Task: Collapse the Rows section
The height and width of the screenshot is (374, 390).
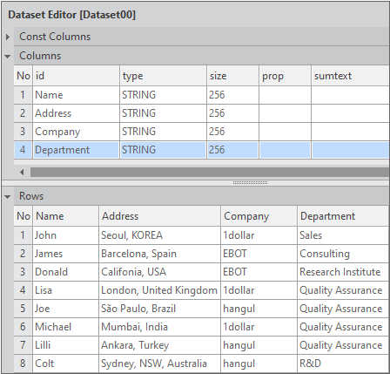Action: pyautogui.click(x=8, y=197)
